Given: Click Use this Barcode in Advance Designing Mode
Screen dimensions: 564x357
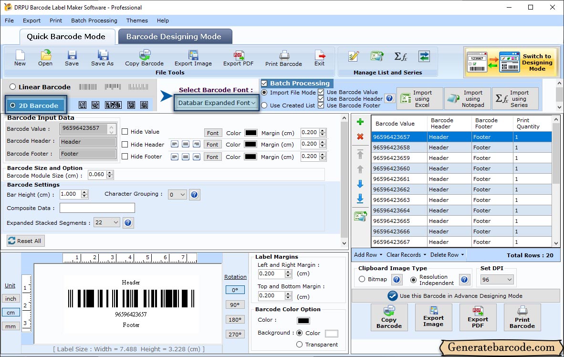Looking at the screenshot, I should tap(455, 296).
